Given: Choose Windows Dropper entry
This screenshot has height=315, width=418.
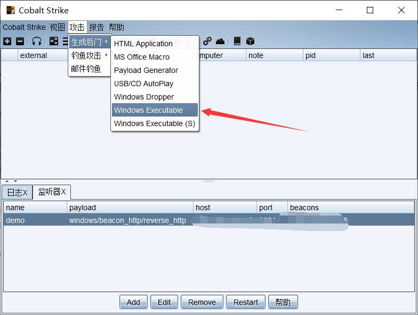Looking at the screenshot, I should click(155, 97).
